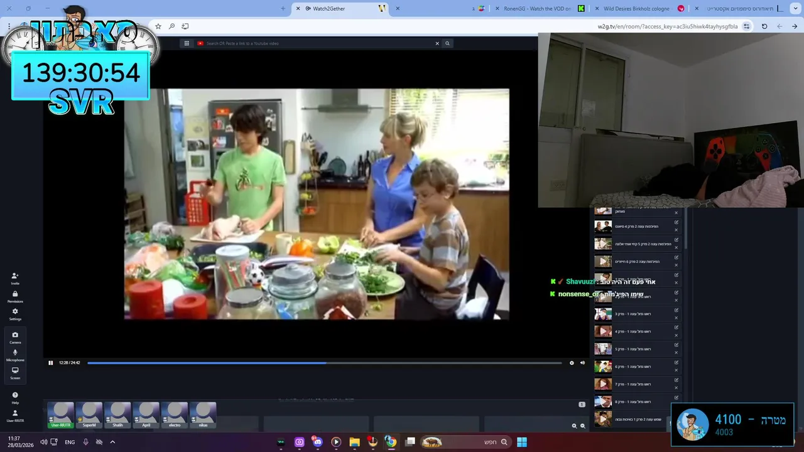Pause the video playback
The height and width of the screenshot is (452, 804).
pyautogui.click(x=51, y=363)
